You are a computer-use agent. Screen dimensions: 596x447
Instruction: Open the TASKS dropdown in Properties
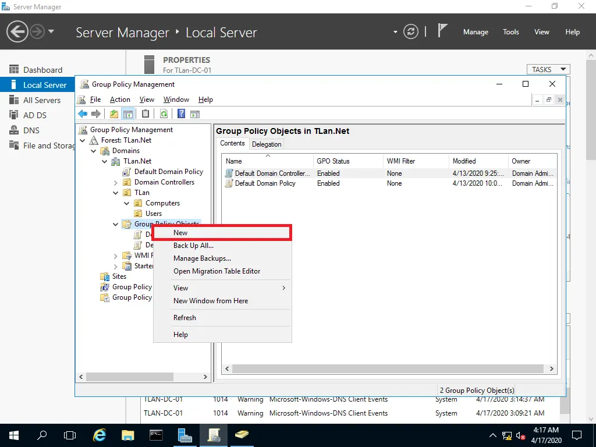[548, 69]
